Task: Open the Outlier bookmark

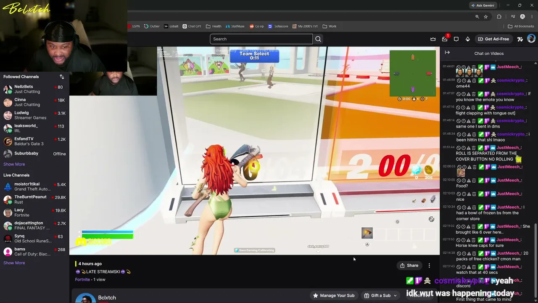Action: click(152, 26)
